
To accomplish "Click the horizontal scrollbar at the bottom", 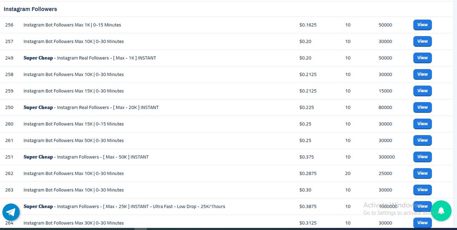I will (228, 229).
